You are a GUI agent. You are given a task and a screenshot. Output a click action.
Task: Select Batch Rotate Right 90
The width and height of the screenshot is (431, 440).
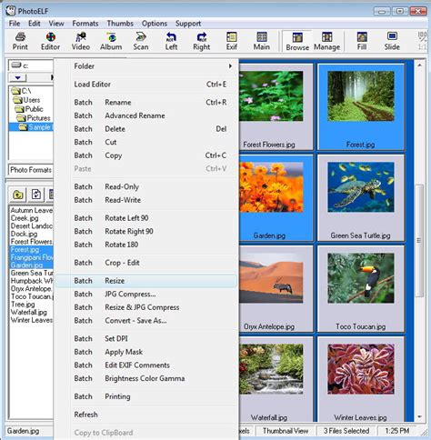point(146,232)
